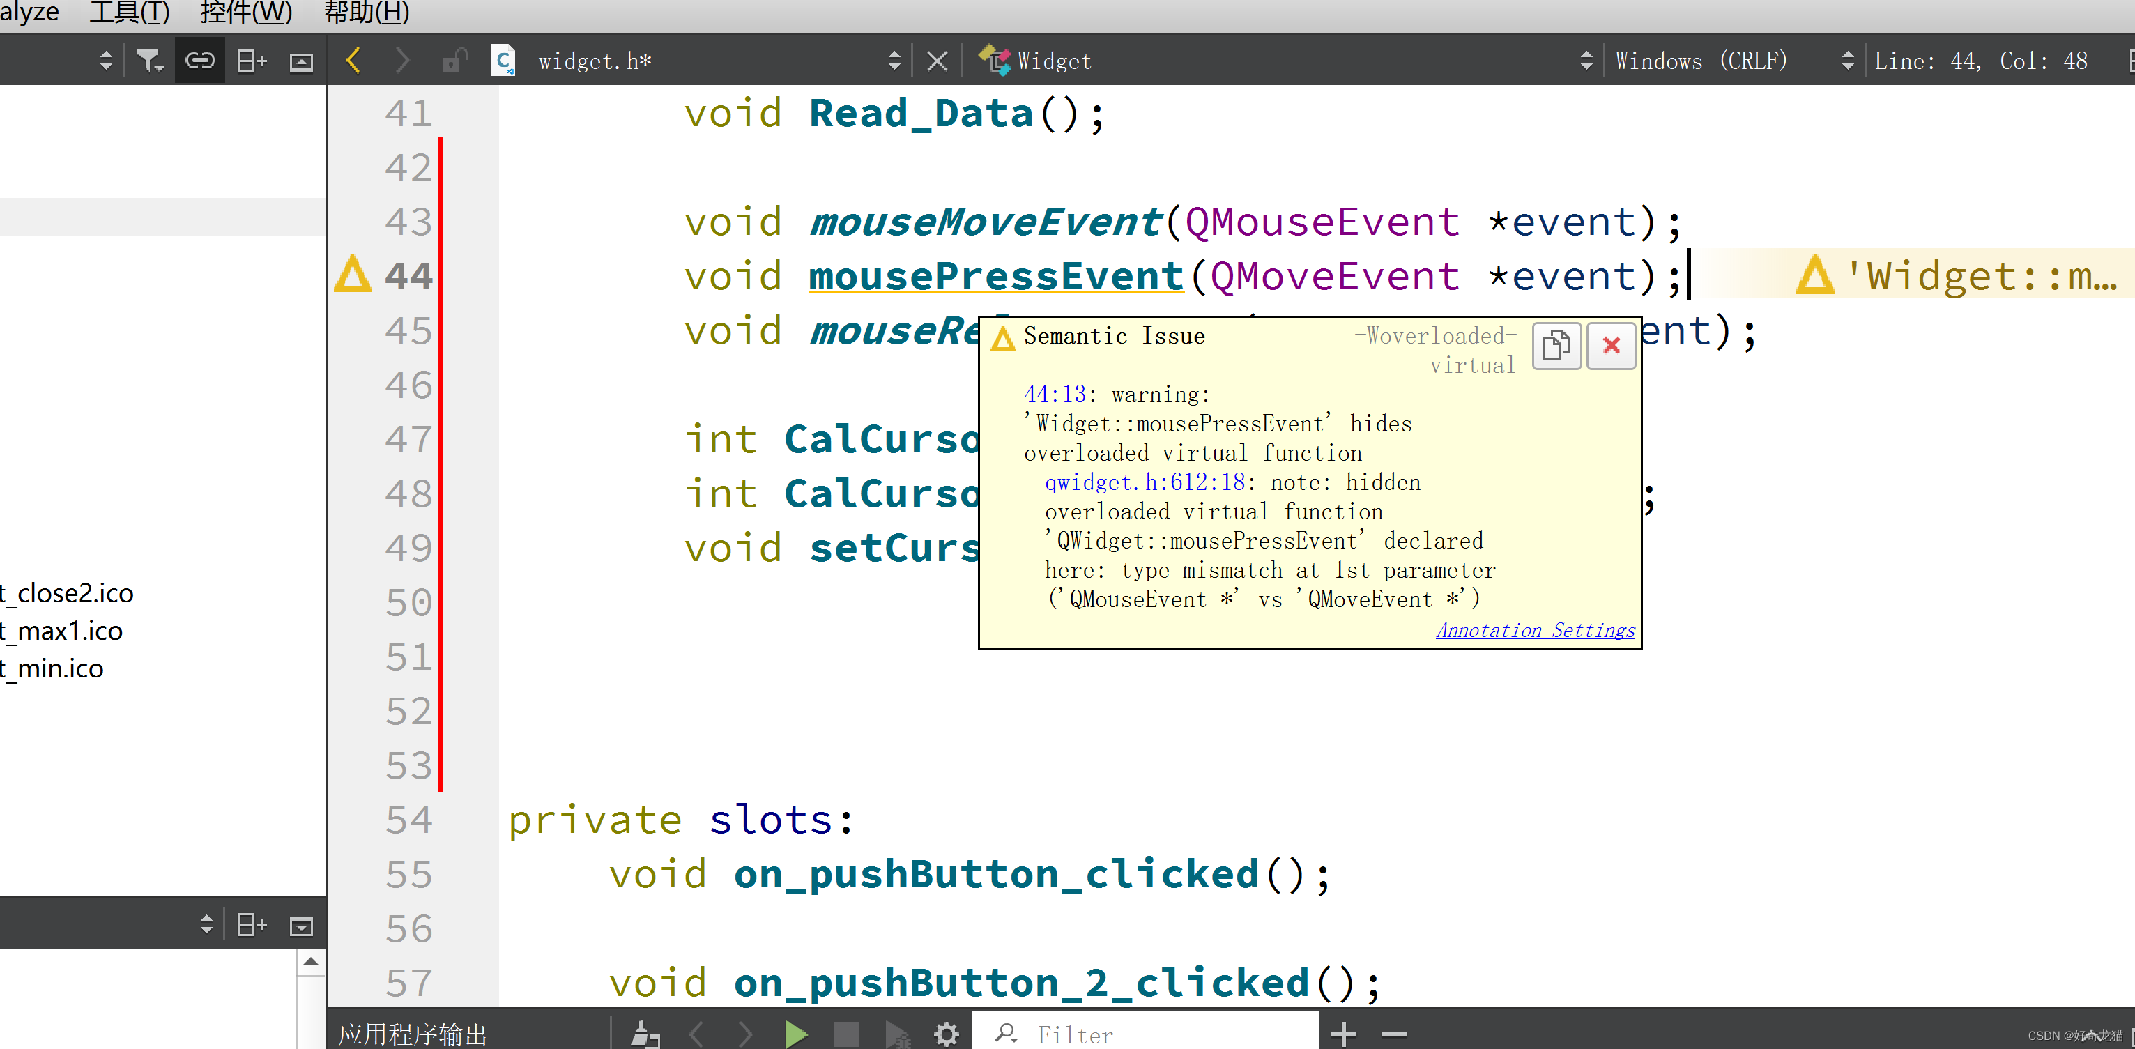Open the lower sidebar view selector dropdown
Screen dimensions: 2135x1049
[206, 924]
